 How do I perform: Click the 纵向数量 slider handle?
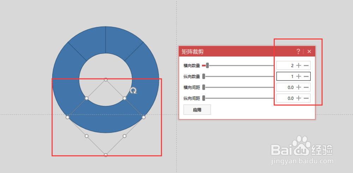[x=204, y=77]
